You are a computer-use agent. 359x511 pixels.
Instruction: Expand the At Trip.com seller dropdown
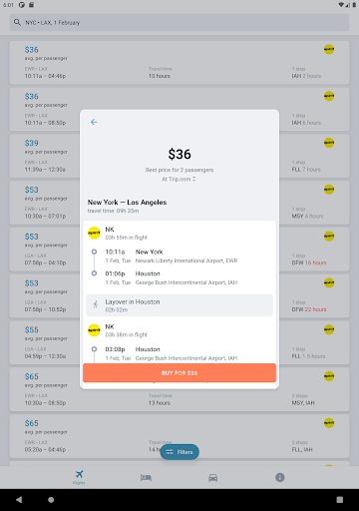[x=179, y=179]
